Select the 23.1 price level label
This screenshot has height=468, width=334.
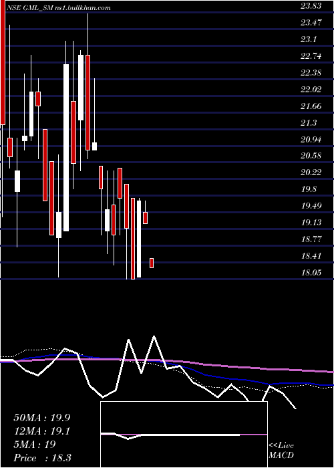(309, 39)
